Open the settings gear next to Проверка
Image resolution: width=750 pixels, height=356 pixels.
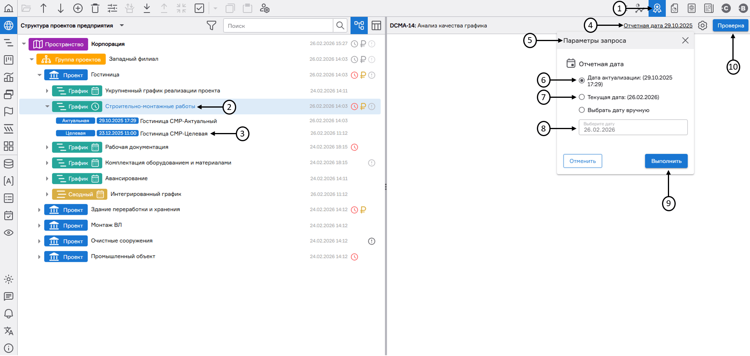(703, 26)
